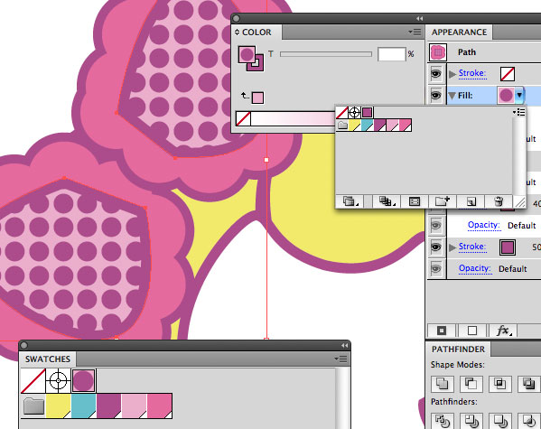
Task: Select Registration swatch in Swatches panel
Action: [x=58, y=381]
